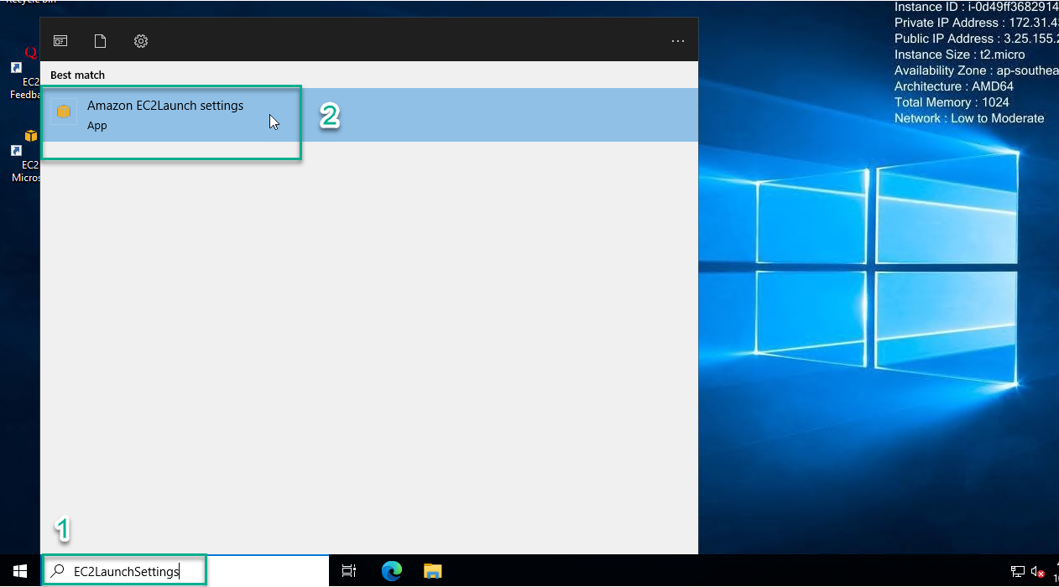Open Amazon EC2Launch settings app result
The height and width of the screenshot is (587, 1059).
coord(369,115)
